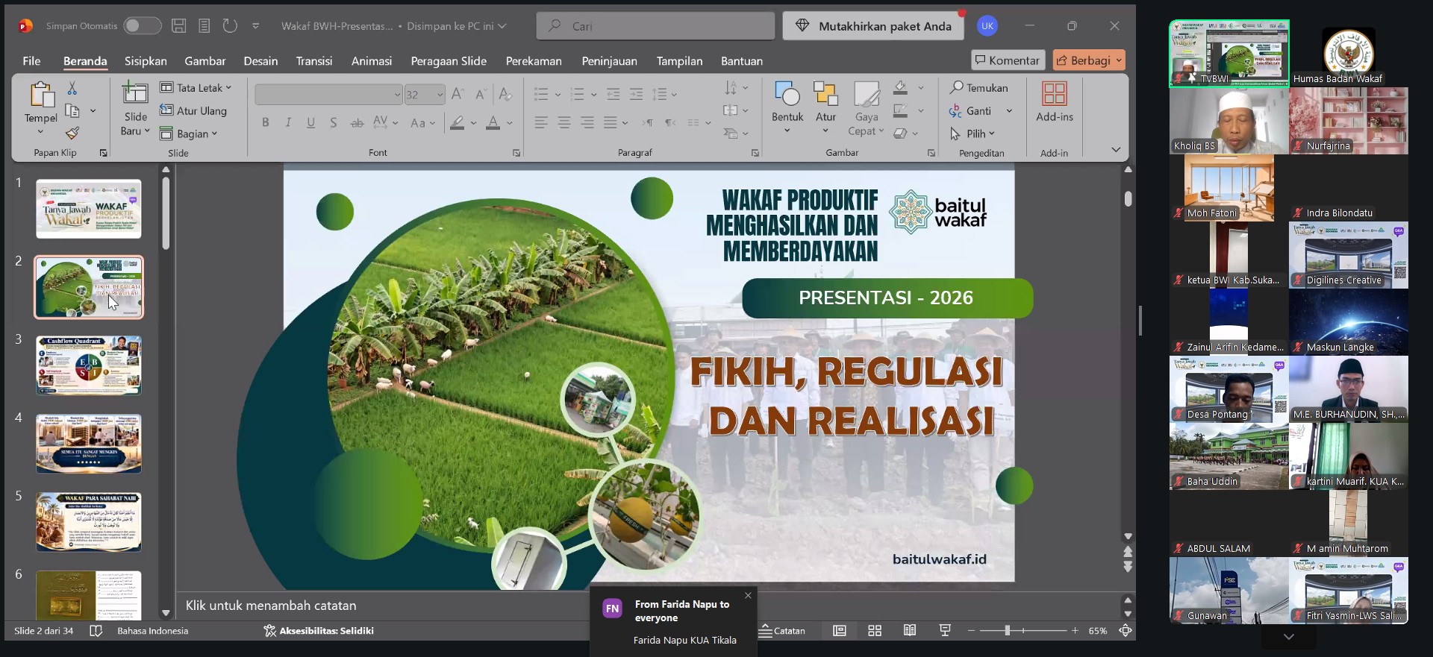Select slide 3 Cashflow Quadrant thumbnail
1433x657 pixels.
89,365
